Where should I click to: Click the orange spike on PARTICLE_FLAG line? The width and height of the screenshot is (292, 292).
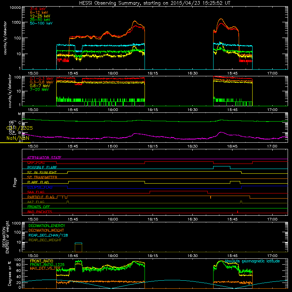pos(211,197)
